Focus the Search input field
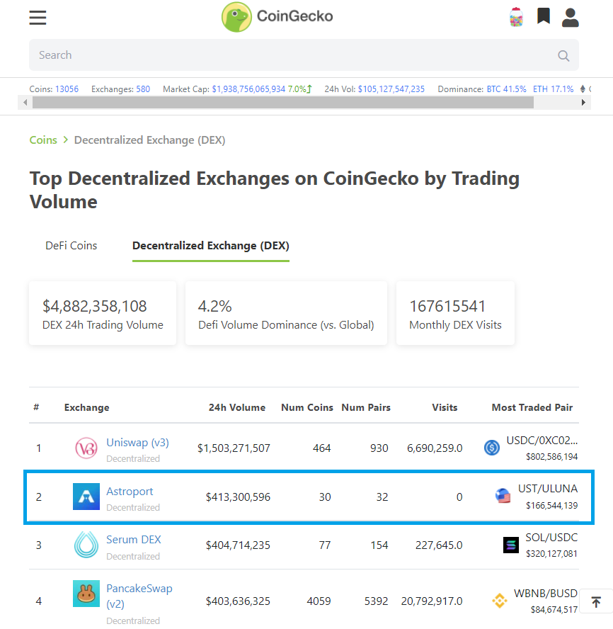Image resolution: width=613 pixels, height=629 pixels. [x=304, y=55]
